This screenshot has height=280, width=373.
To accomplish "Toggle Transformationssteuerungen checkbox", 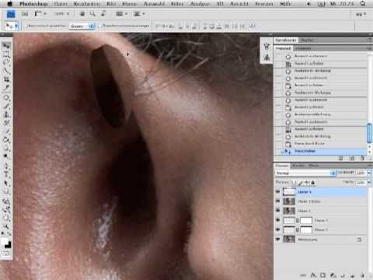I will point(102,26).
